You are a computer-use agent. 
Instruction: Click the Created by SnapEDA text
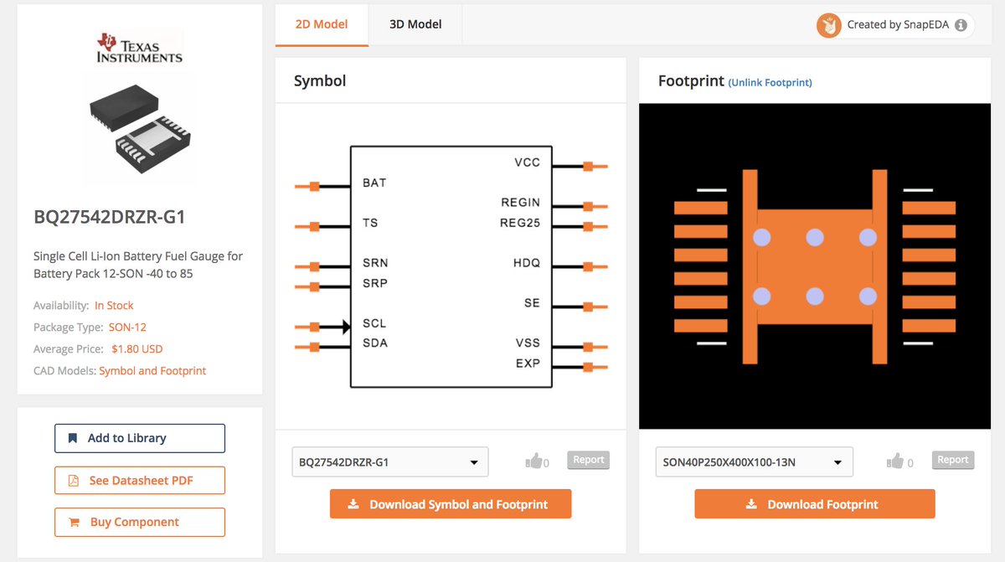point(898,25)
